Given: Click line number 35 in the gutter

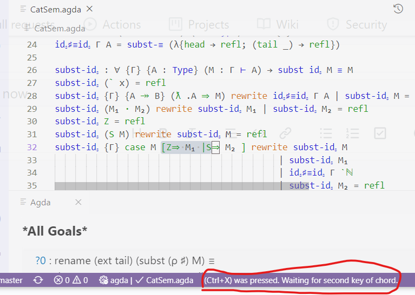Looking at the screenshot, I should click(32, 185).
